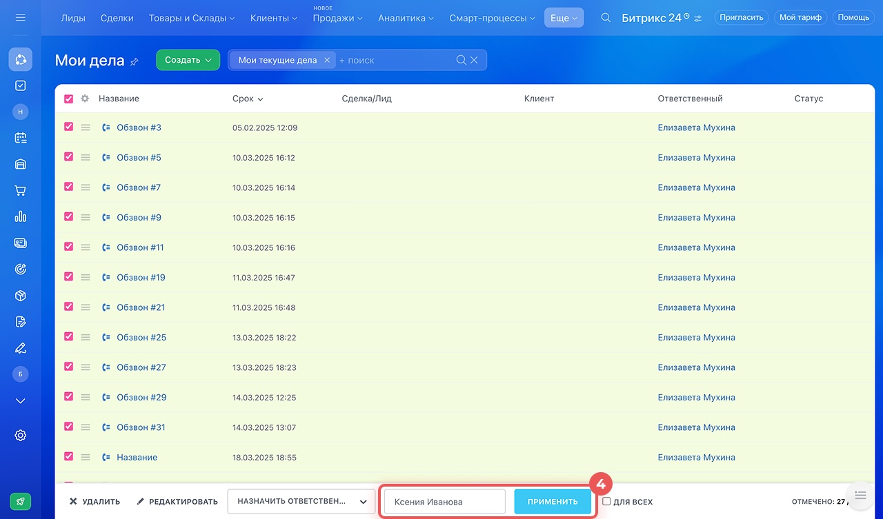
Task: Expand the Товары и Склады menu
Action: [192, 18]
